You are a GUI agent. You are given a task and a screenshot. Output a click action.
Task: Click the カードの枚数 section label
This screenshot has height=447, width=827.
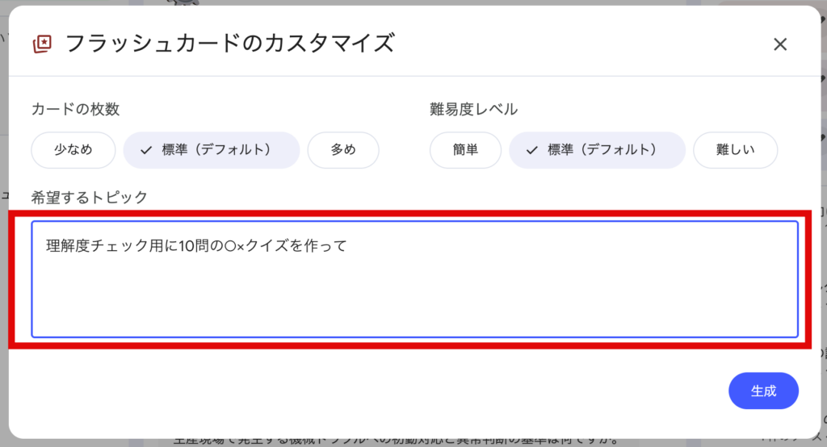tap(76, 110)
